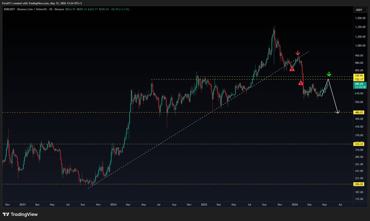
Task: Click the yellow 722.17 price label
Action: pos(360,79)
